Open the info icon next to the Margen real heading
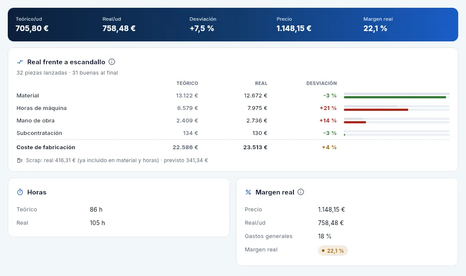Viewport: 466px width, 276px height. click(x=301, y=192)
